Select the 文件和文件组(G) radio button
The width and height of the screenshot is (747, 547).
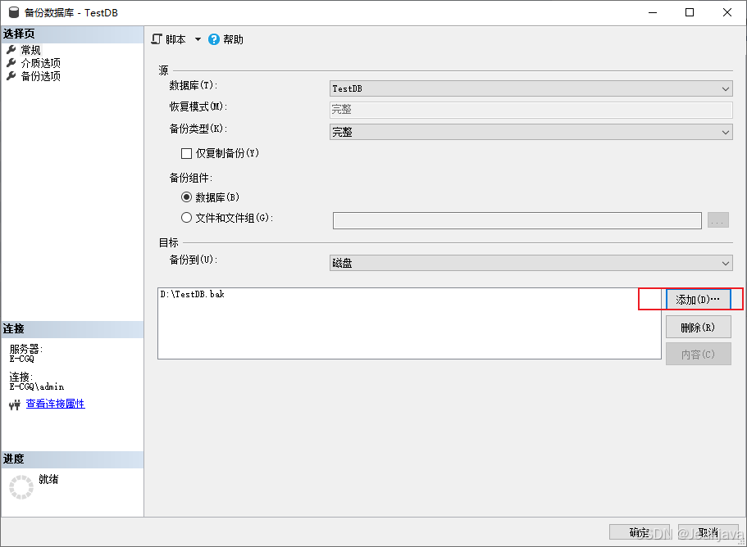186,217
